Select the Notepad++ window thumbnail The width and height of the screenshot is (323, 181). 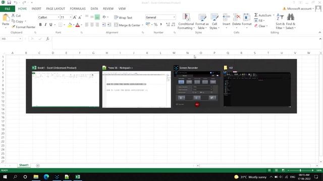click(137, 89)
